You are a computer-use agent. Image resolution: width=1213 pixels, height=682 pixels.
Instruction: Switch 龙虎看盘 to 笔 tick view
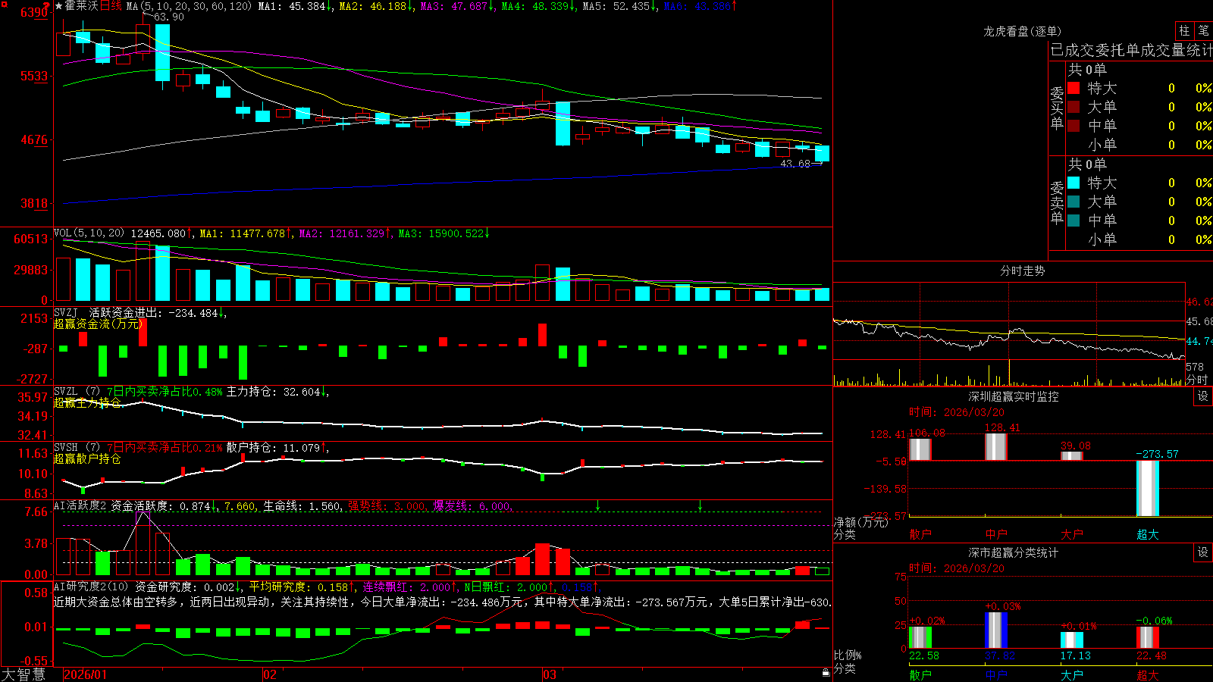pyautogui.click(x=1203, y=30)
